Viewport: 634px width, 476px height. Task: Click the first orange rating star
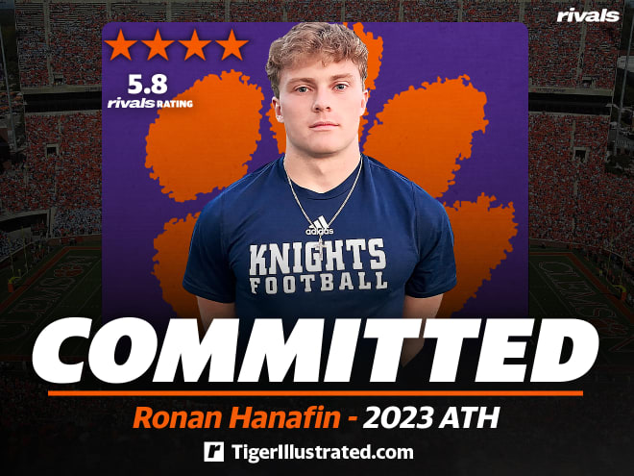click(x=120, y=44)
